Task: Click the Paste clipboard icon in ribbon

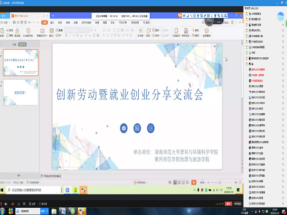Action: (2, 31)
